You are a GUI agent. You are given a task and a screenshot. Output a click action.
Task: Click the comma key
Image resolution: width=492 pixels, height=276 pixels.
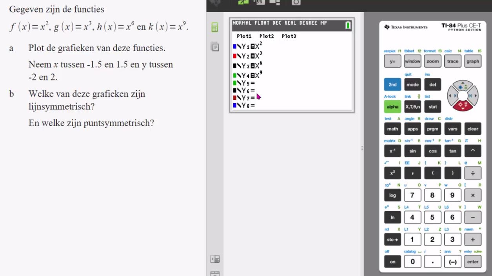click(412, 173)
